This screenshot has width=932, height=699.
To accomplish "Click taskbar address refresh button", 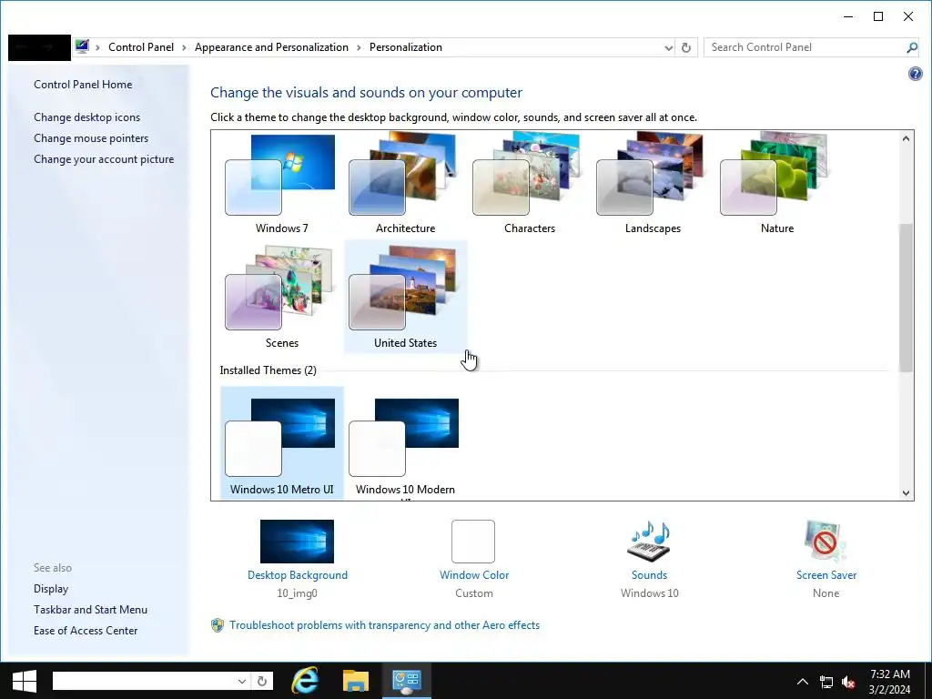I will click(x=262, y=681).
